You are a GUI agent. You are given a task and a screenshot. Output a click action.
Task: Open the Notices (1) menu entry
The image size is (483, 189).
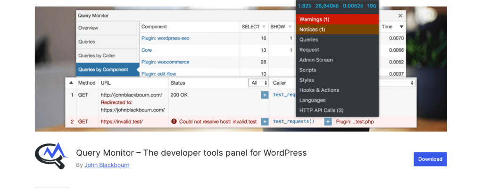pyautogui.click(x=337, y=30)
